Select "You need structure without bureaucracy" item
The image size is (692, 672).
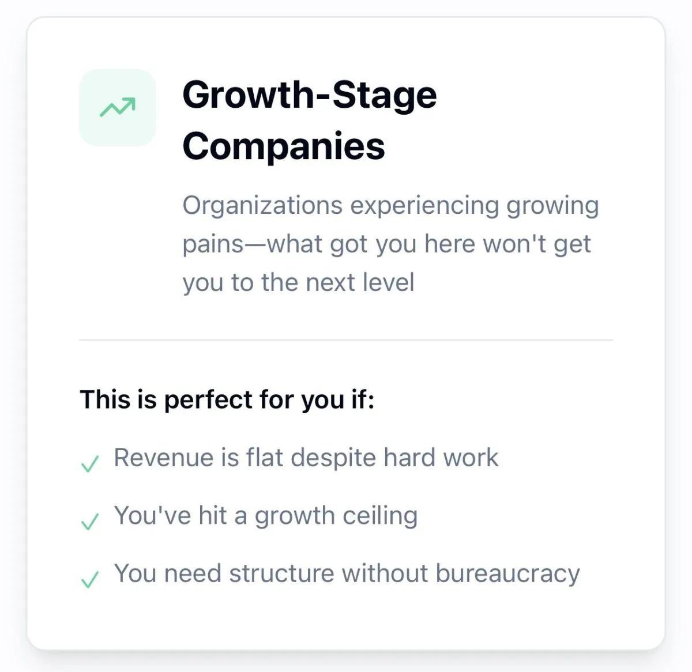347,573
